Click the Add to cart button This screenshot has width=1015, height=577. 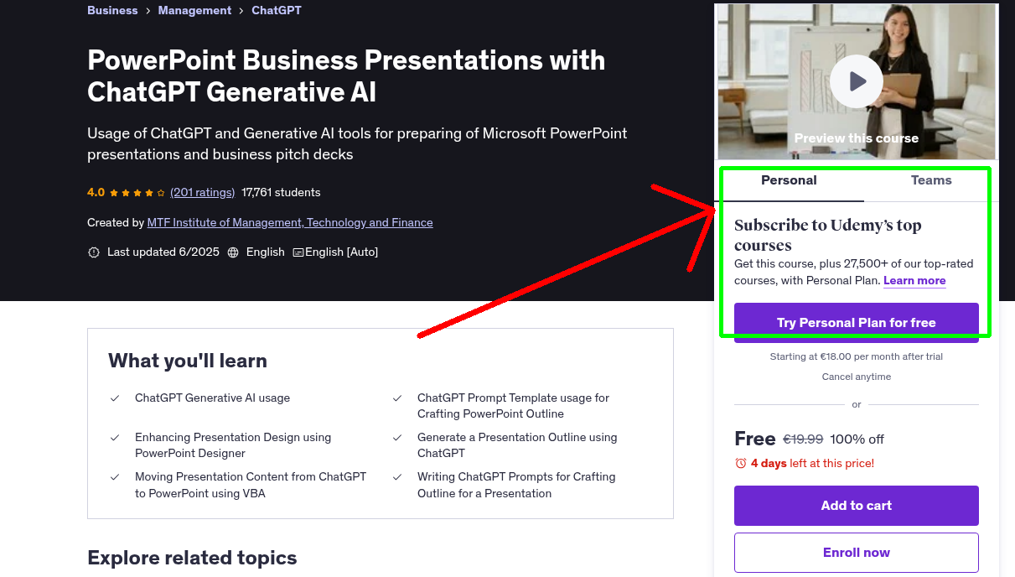coord(857,506)
